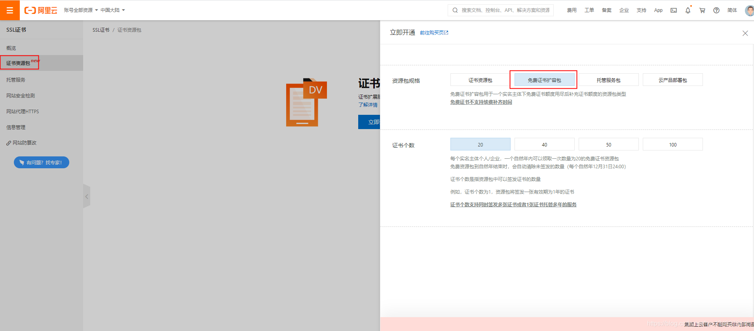Open 企业 in the top bar
The image size is (754, 331).
click(x=624, y=10)
